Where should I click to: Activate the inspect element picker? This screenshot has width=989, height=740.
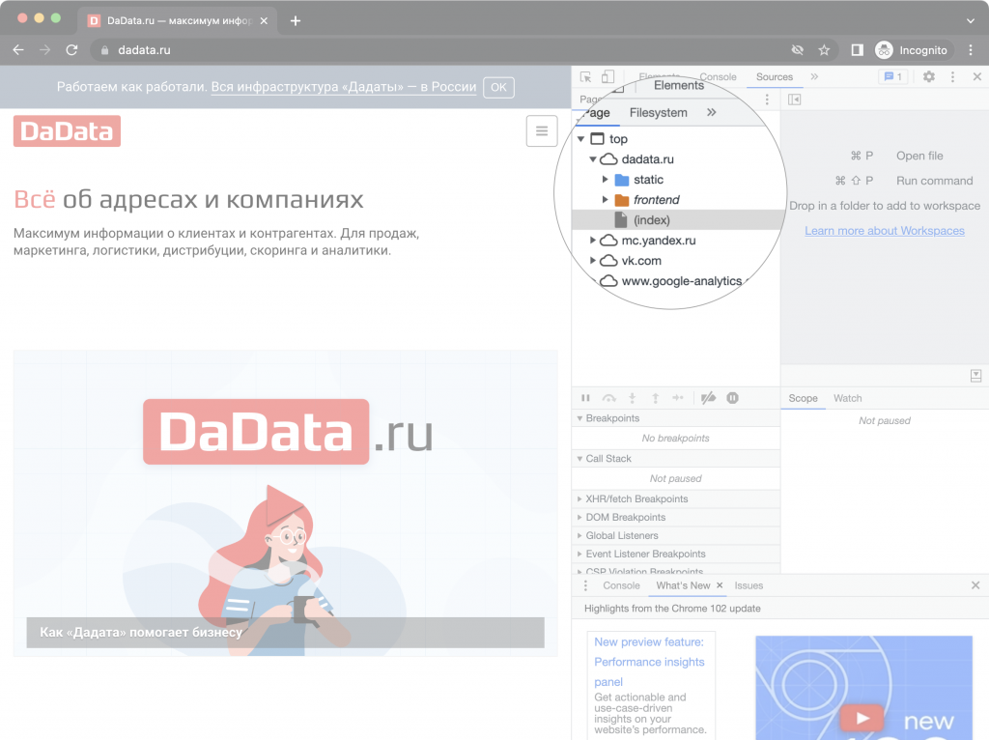pos(586,77)
